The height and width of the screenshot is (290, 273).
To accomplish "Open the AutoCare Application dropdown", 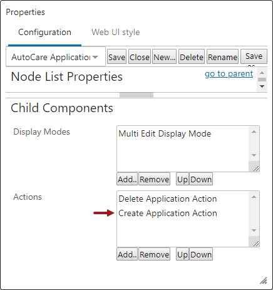I will (56, 57).
